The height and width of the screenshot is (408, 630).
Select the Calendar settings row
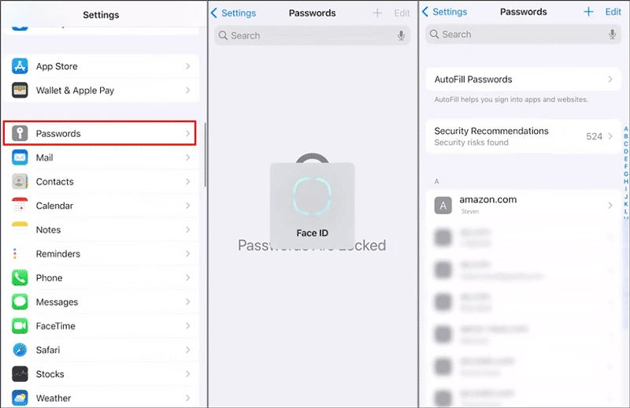[x=102, y=206]
